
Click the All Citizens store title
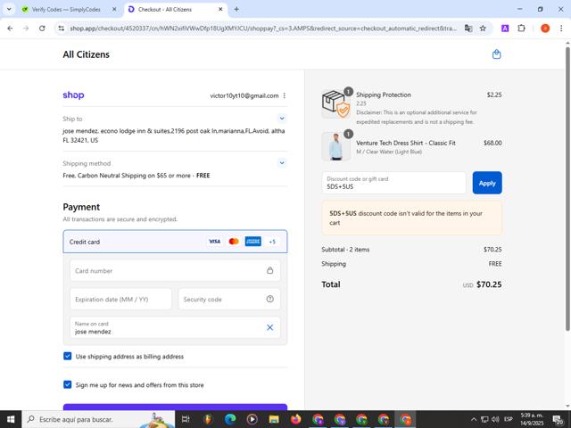[86, 54]
